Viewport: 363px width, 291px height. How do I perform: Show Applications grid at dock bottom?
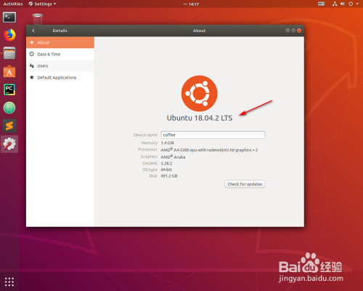9,282
